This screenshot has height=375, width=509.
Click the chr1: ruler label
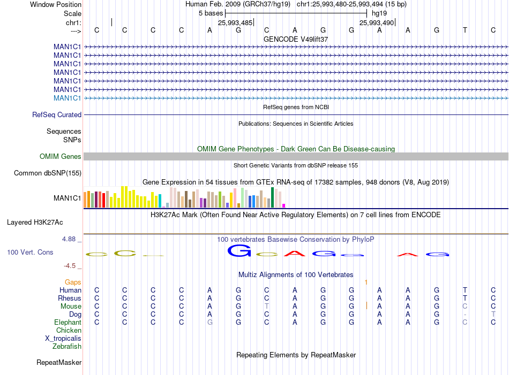tap(73, 22)
